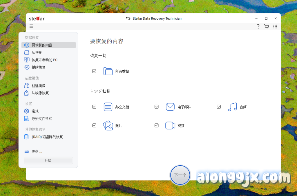The width and height of the screenshot is (297, 196).
Task: Uncheck the 所有数据 checkbox
Action: [94, 71]
